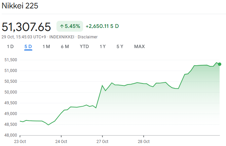View the 1 Y chart range
The height and width of the screenshot is (146, 226).
point(103,46)
